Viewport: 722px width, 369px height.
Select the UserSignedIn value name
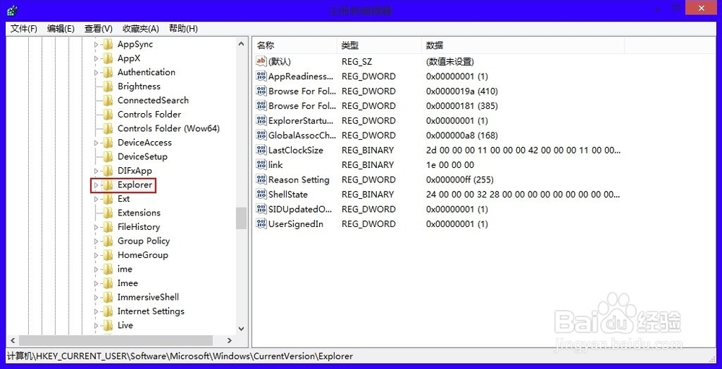tap(295, 224)
